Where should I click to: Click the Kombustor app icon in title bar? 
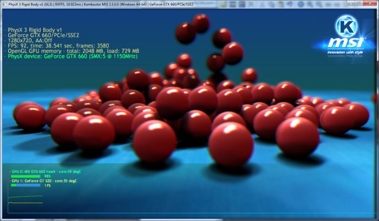4,4
